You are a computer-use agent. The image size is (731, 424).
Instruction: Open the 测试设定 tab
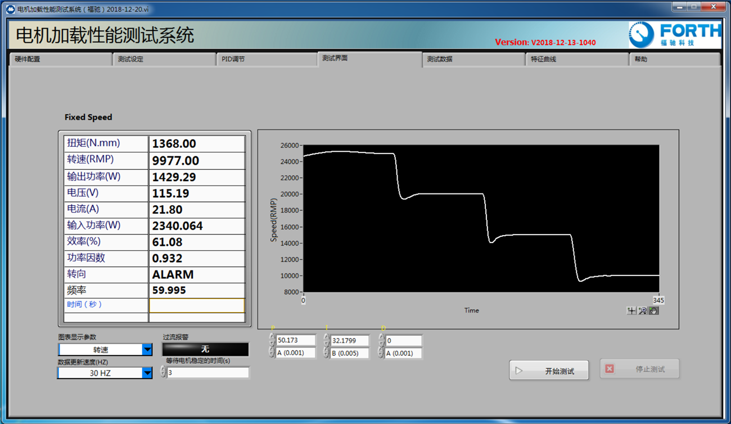coord(164,59)
